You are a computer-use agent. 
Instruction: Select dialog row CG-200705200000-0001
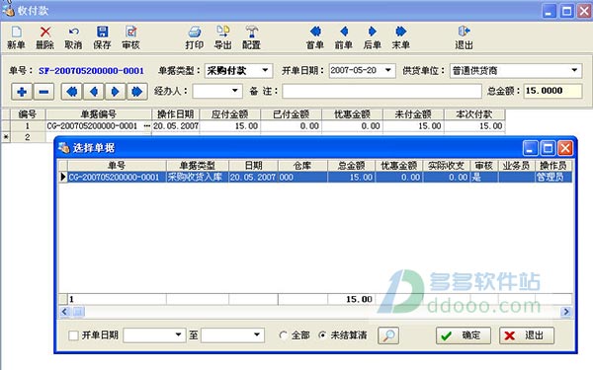(x=316, y=177)
